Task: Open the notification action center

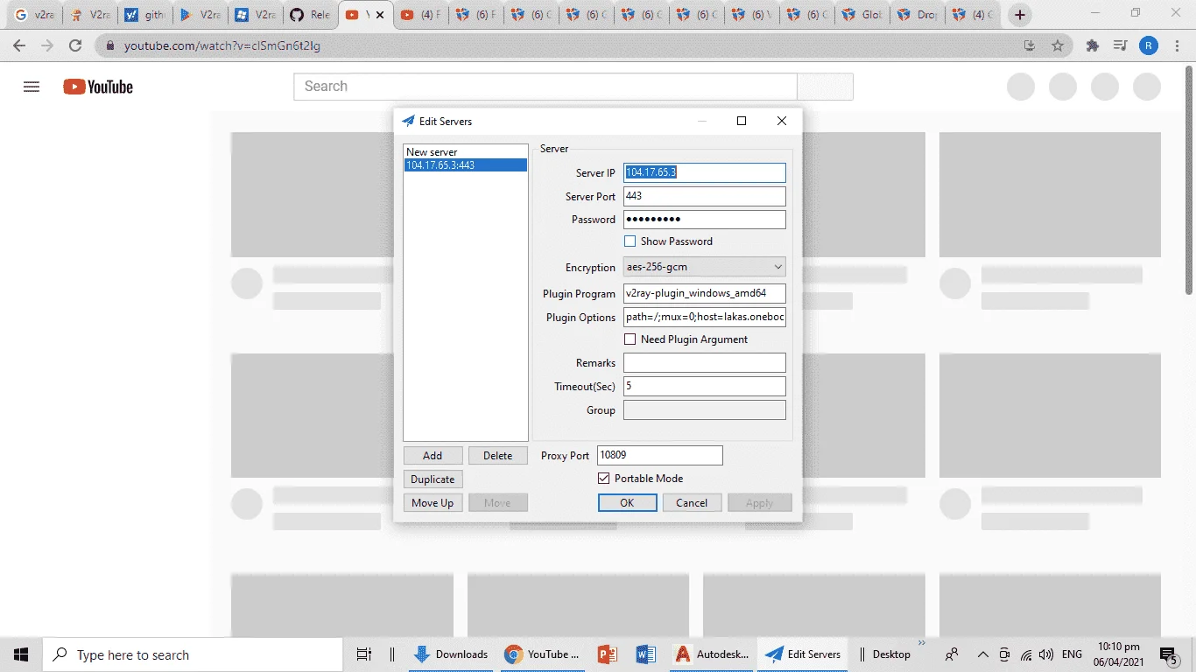Action: (x=1168, y=654)
